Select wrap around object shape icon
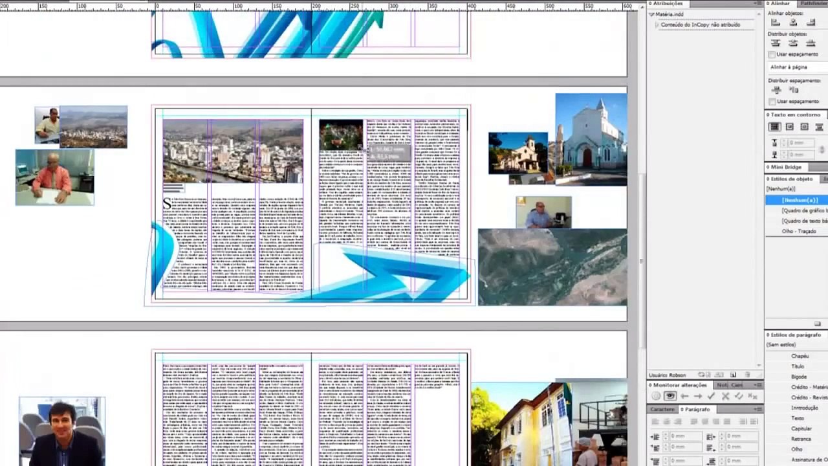This screenshot has width=828, height=466. coord(805,127)
